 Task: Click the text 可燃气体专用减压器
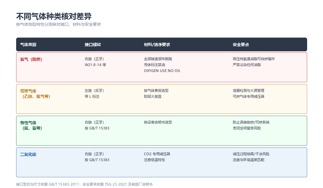[248, 96]
